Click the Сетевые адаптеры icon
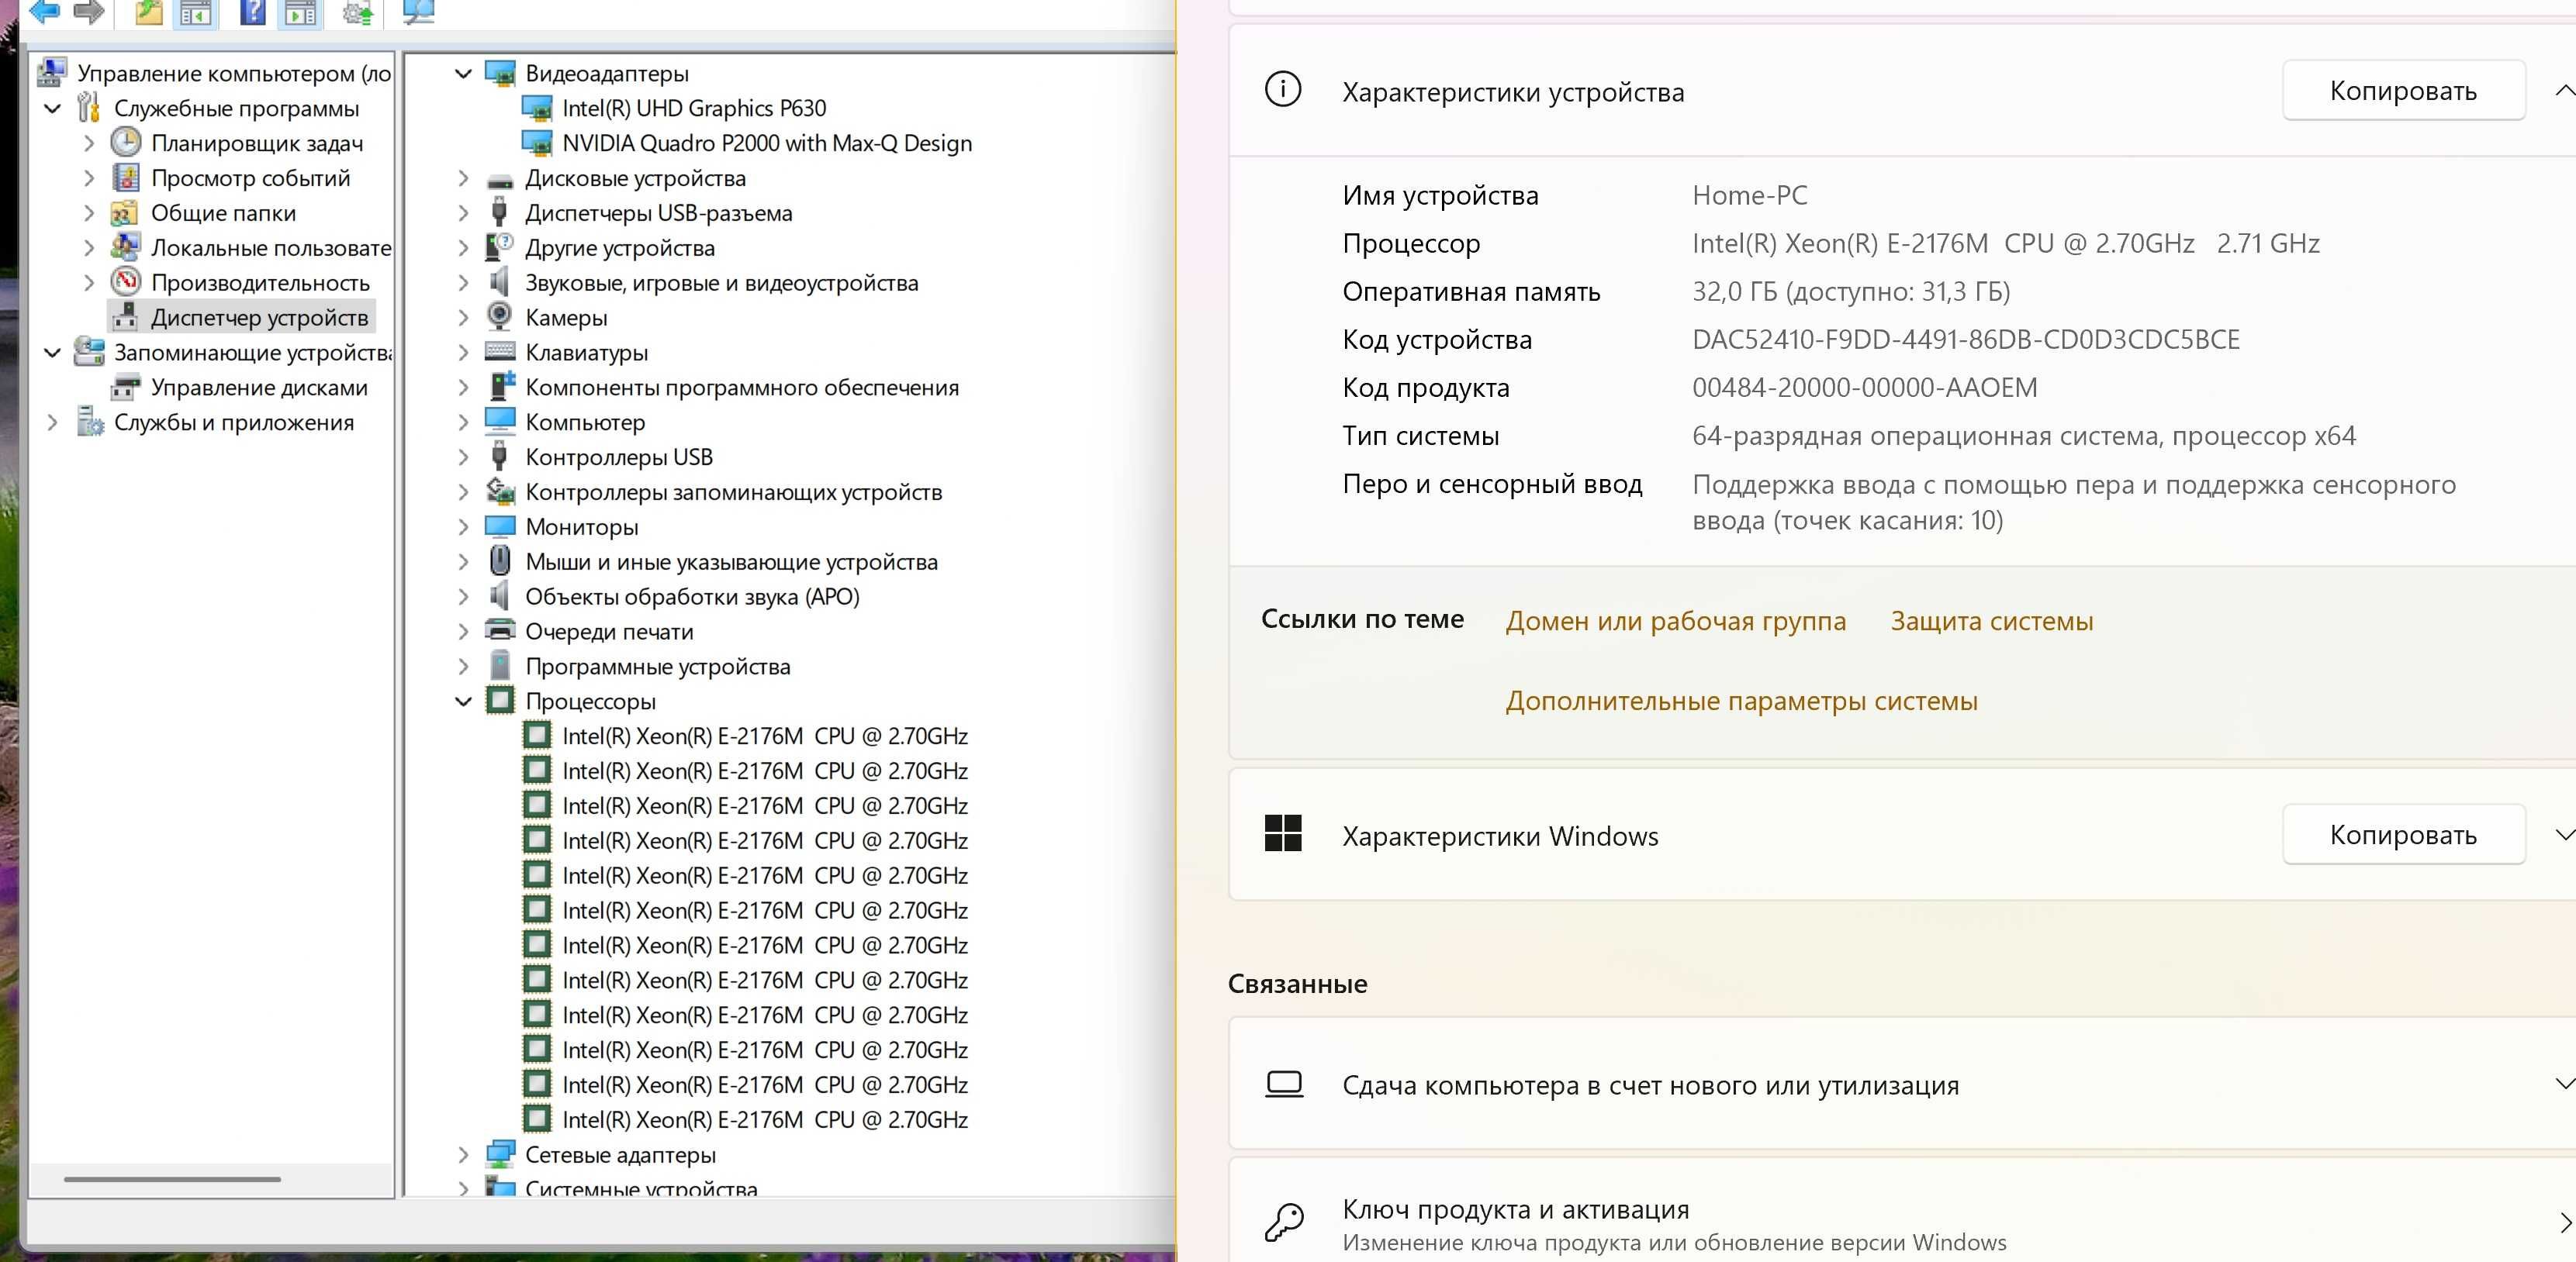The height and width of the screenshot is (1262, 2576). tap(500, 1154)
